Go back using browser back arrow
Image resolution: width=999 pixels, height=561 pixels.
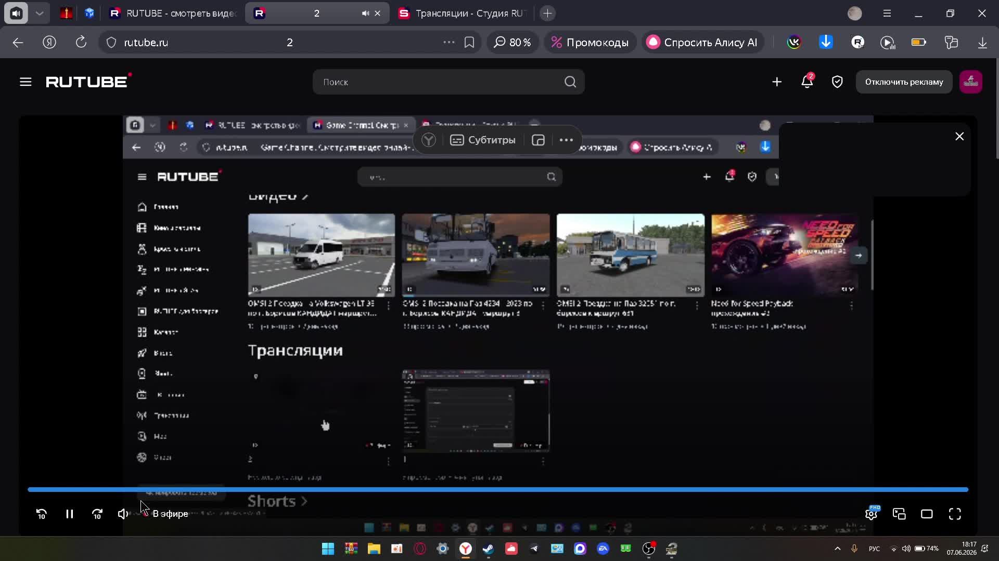point(18,43)
